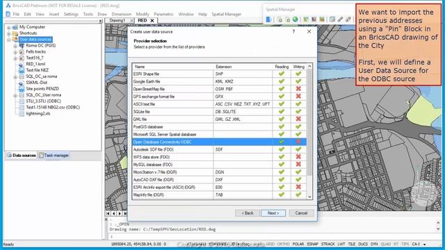
Task: Close the data sources panel with its X
Action: [x=101, y=21]
